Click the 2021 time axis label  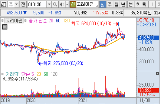pyautogui.click(x=82, y=100)
